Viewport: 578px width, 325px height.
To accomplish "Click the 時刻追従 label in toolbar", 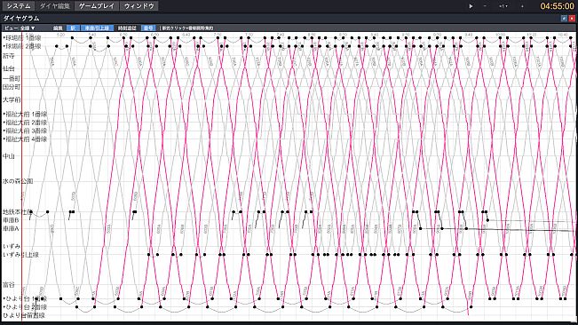I will coord(127,28).
